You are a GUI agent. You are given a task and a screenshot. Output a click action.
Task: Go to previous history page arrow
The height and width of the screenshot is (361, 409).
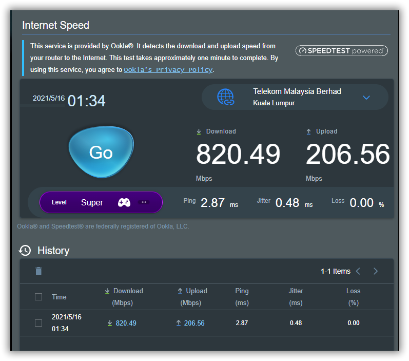point(358,271)
